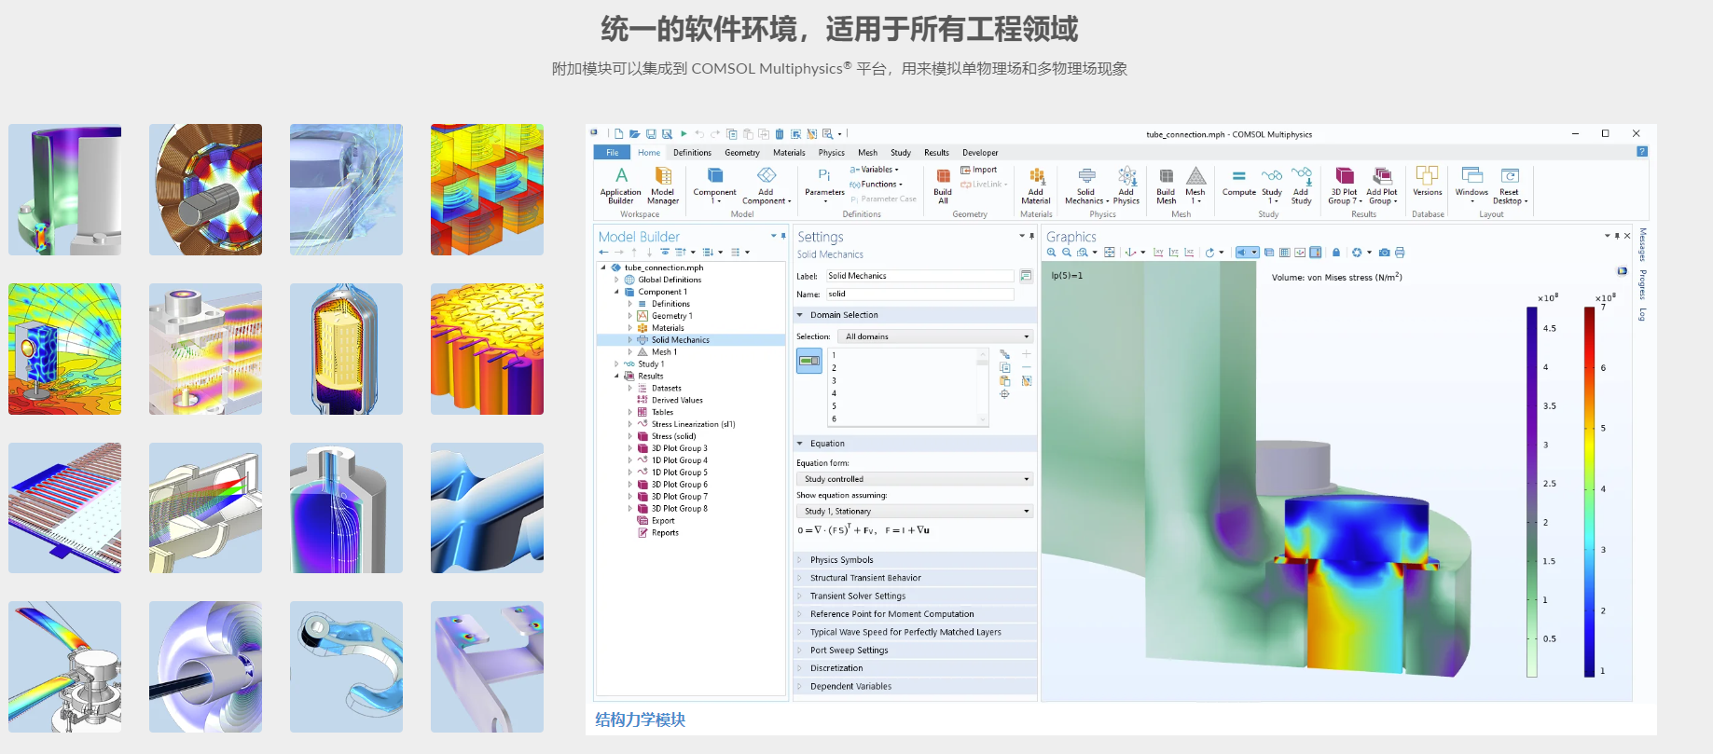Open the Versions database button
The height and width of the screenshot is (754, 1713).
1427,182
